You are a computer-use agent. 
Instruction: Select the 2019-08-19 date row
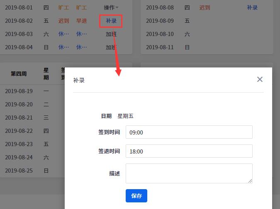point(19,91)
